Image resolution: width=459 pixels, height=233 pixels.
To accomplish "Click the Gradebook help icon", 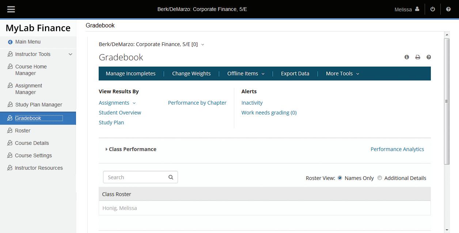I will [429, 57].
